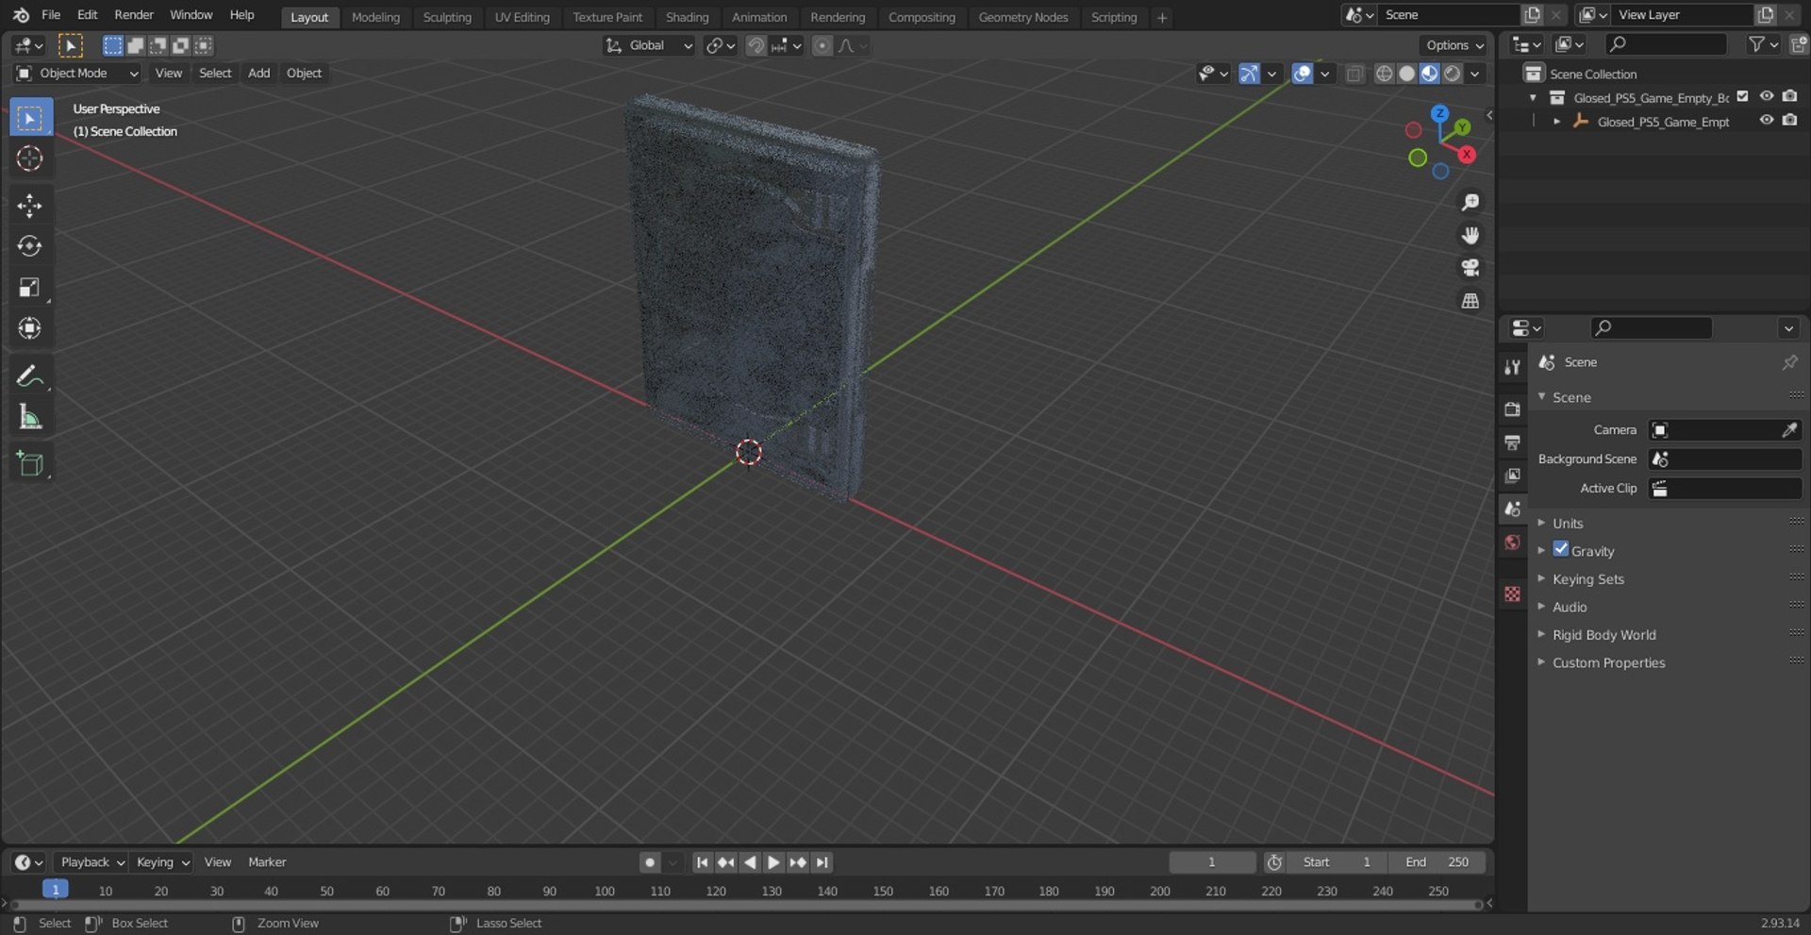Open the Tool properties tab
The image size is (1811, 935).
pyautogui.click(x=1512, y=367)
